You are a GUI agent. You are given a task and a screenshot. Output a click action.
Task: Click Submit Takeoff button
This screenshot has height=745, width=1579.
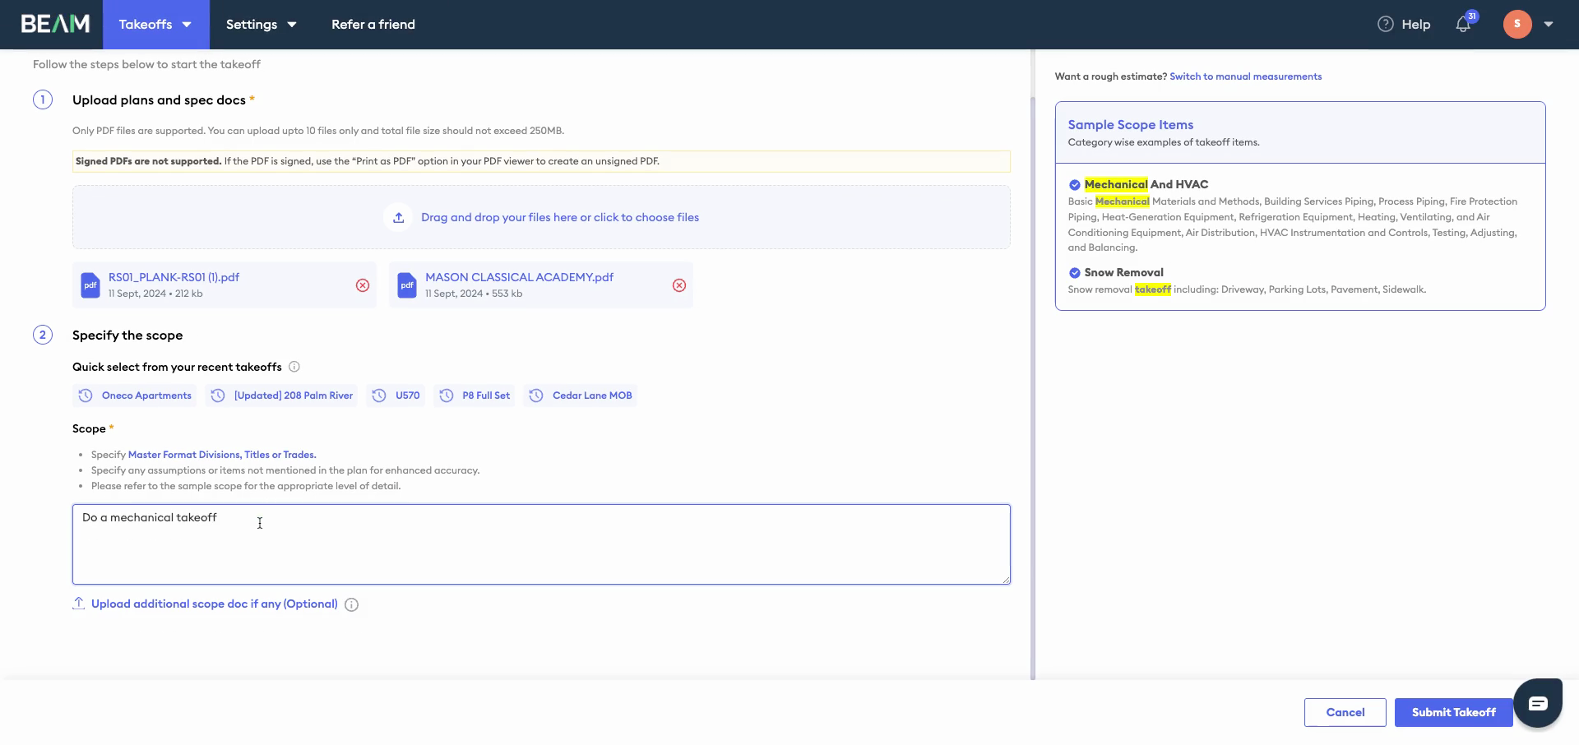click(1454, 713)
